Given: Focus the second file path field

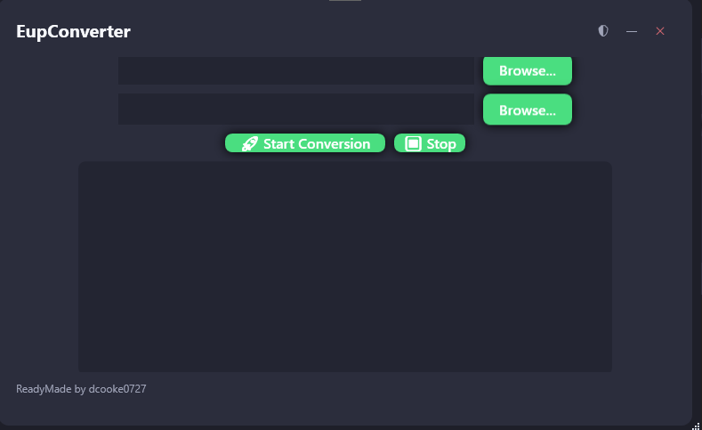Looking at the screenshot, I should click(296, 110).
